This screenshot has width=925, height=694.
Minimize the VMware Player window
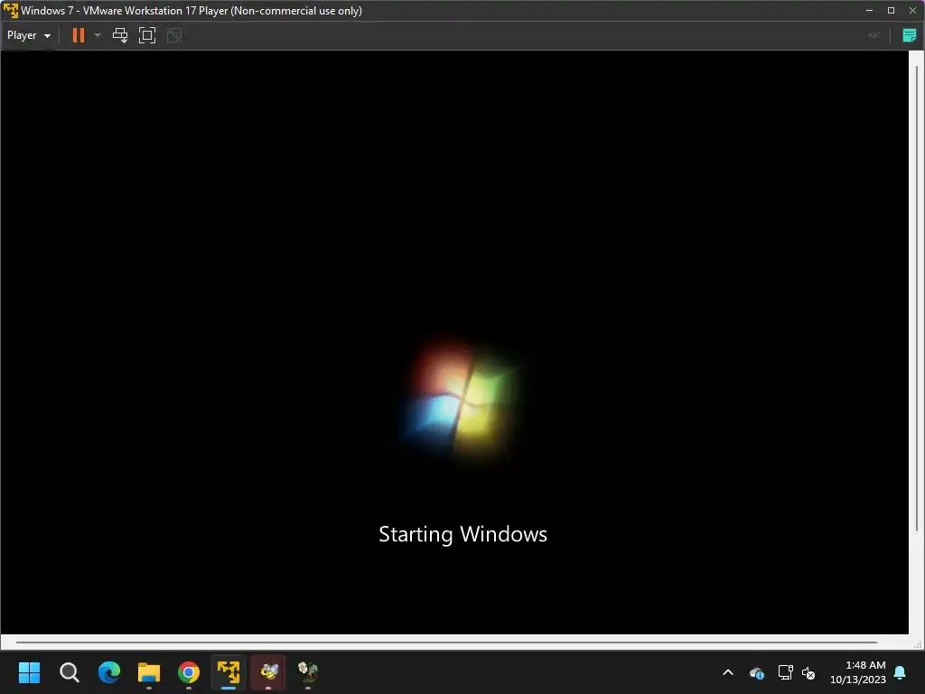(x=869, y=11)
